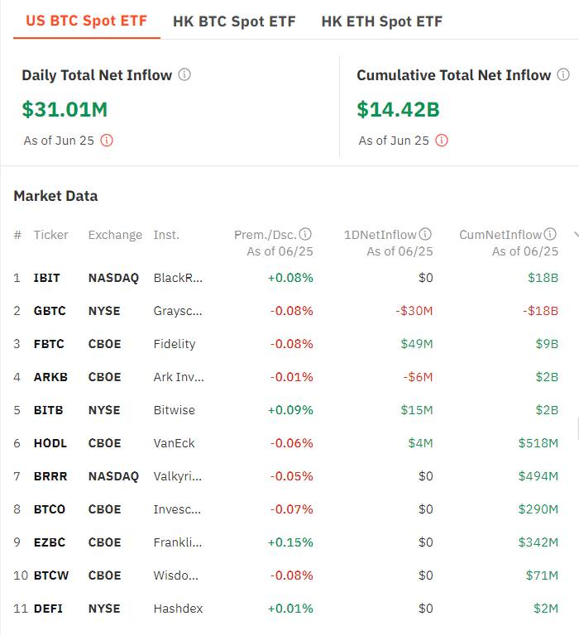
Task: Select the US BTC Spot ETF tab
Action: click(x=86, y=21)
